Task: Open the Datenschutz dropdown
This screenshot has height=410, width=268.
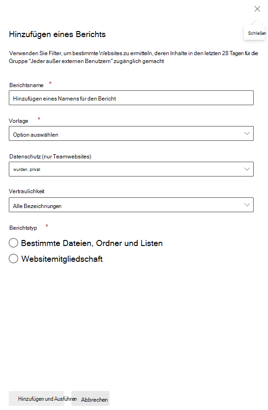Action: tap(131, 169)
